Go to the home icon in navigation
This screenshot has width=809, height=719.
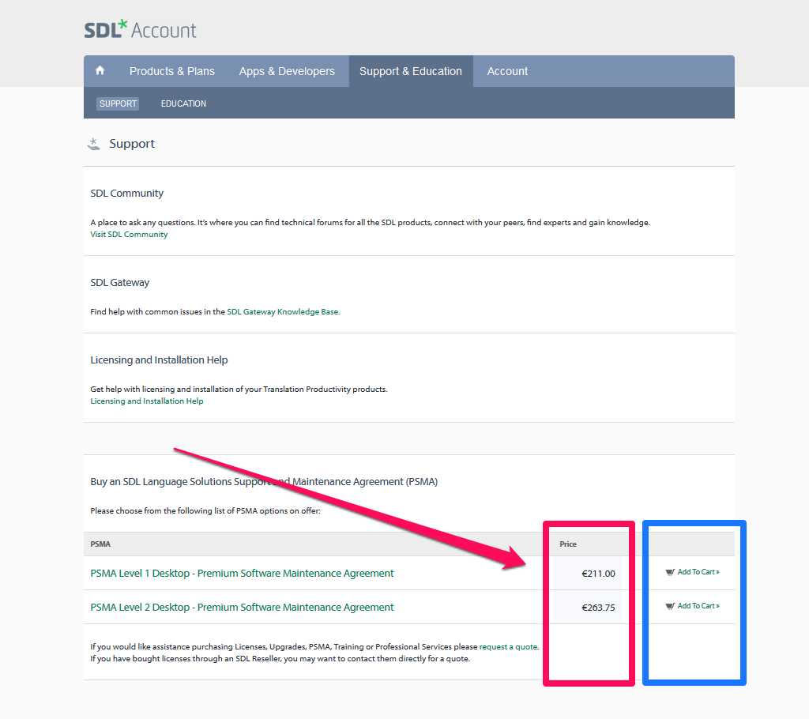point(100,70)
